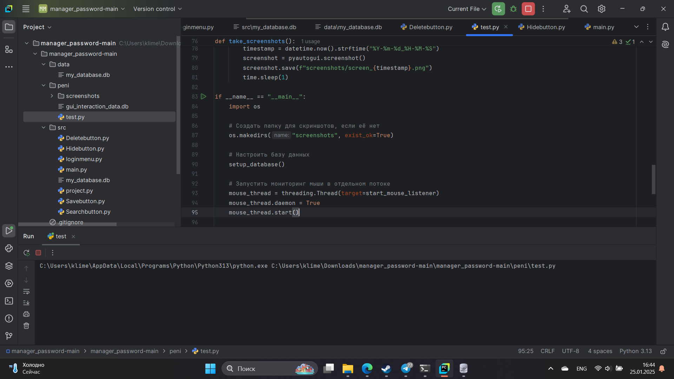
Task: Open the Python Packages tool window
Action: (x=9, y=266)
